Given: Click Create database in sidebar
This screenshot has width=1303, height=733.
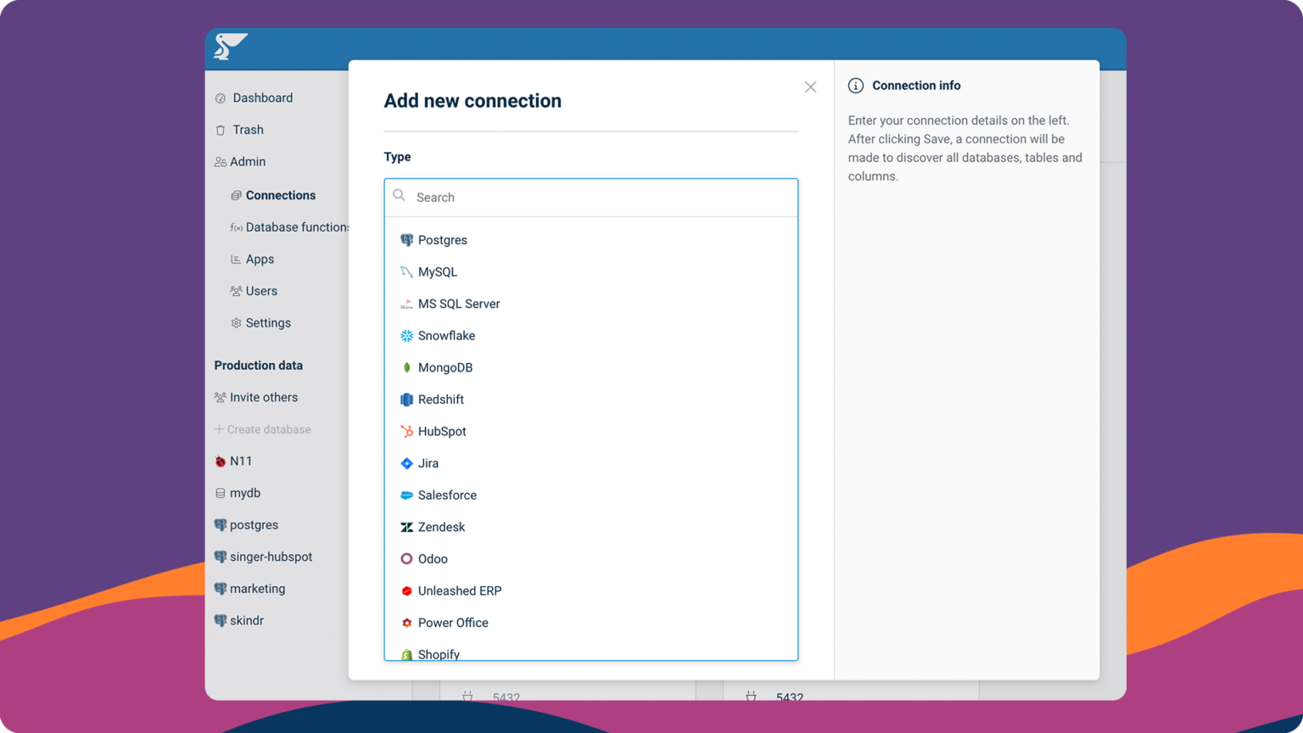Looking at the screenshot, I should pos(268,429).
